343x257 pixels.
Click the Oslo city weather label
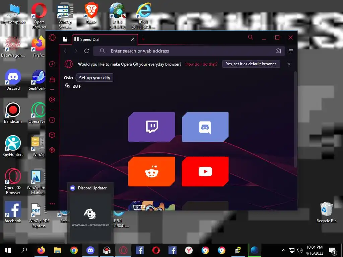coord(68,78)
